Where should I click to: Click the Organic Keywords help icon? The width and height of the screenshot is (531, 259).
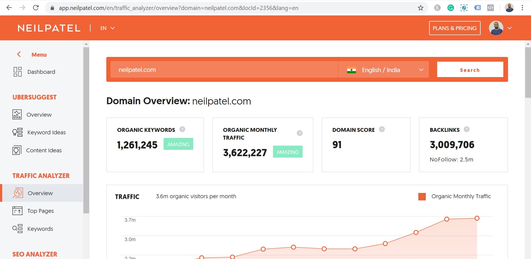point(182,129)
